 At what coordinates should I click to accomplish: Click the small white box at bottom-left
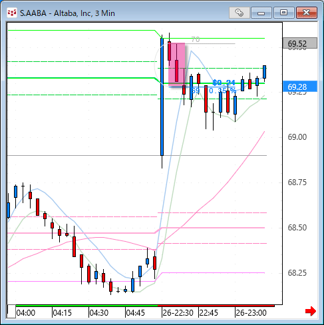[x=11, y=312]
